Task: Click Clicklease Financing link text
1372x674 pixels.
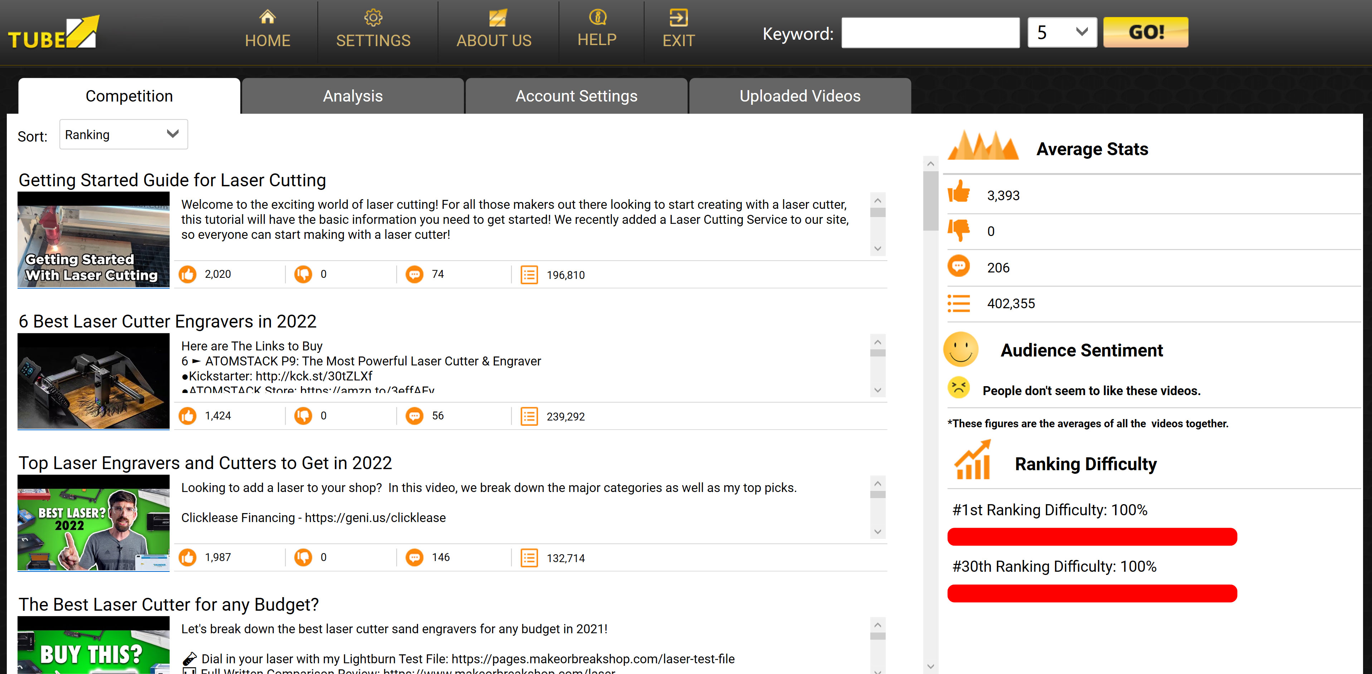Action: click(x=313, y=518)
